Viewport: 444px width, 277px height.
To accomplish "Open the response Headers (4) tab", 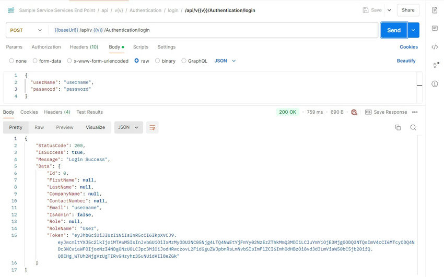I will coord(57,112).
